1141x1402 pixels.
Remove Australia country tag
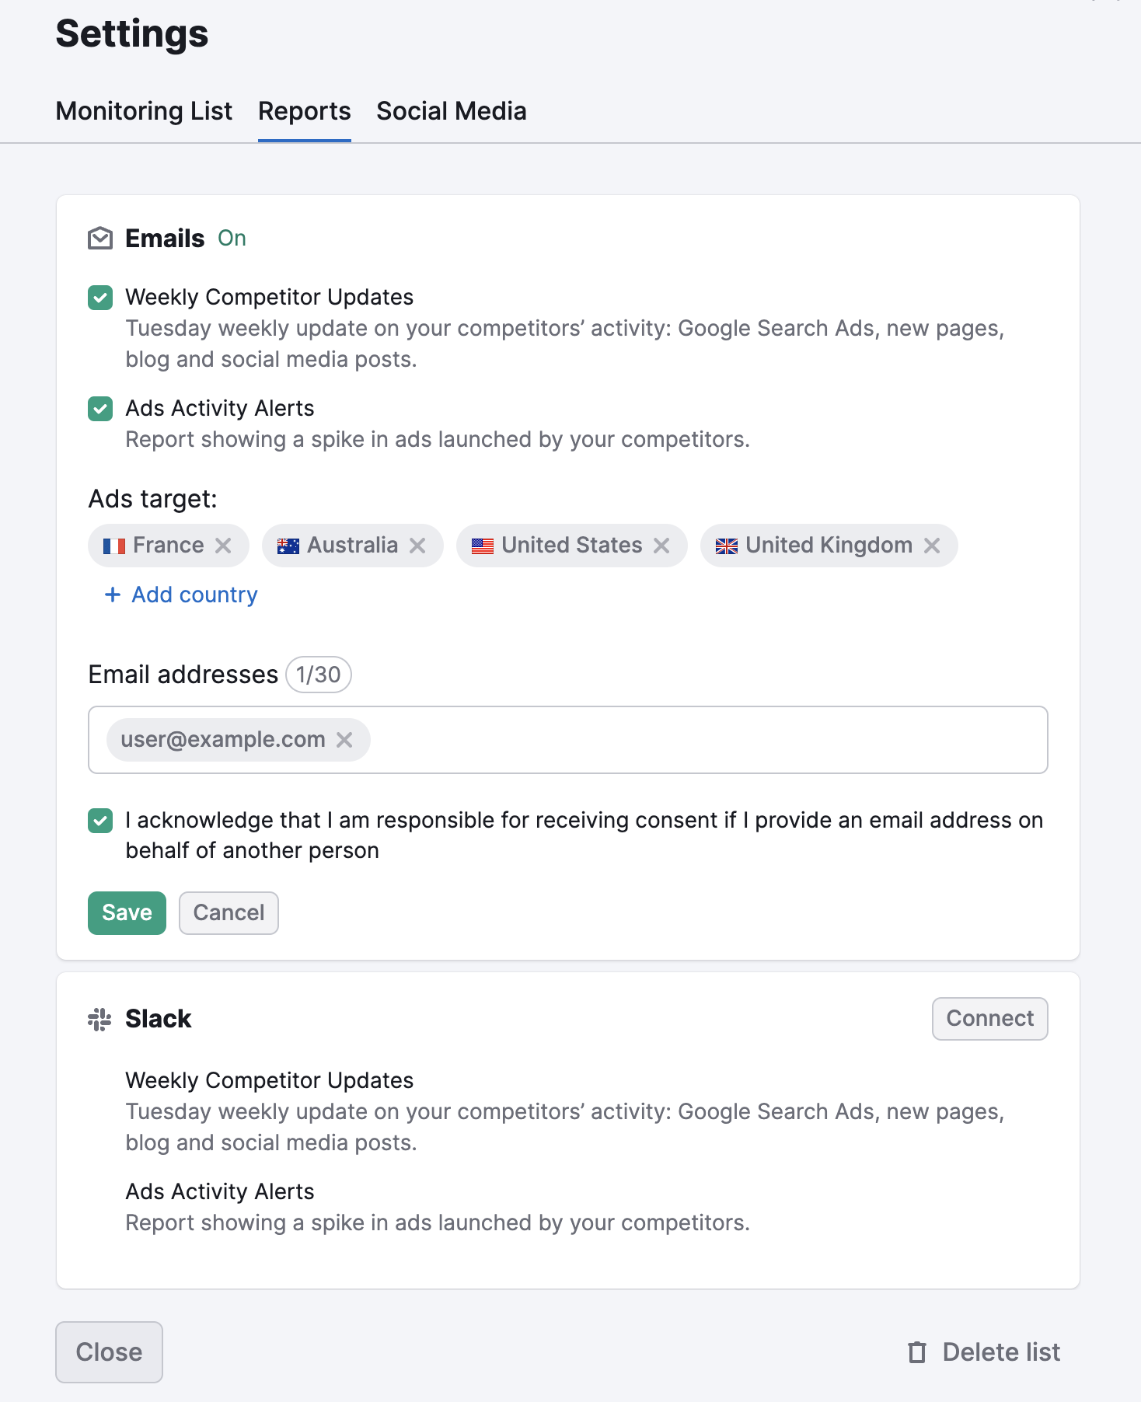pos(417,546)
